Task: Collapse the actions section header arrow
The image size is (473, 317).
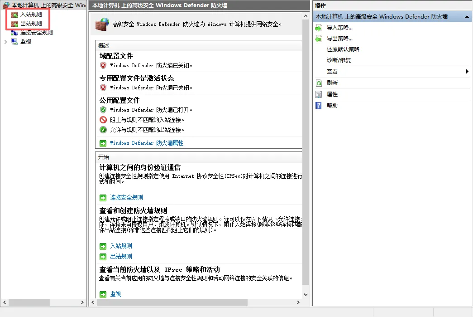Action: click(467, 17)
